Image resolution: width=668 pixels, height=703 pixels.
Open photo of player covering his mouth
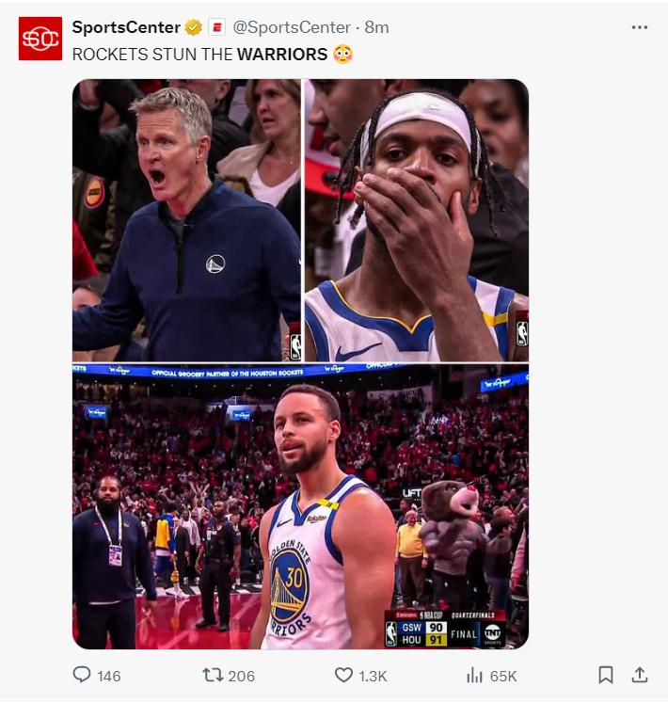coord(416,220)
